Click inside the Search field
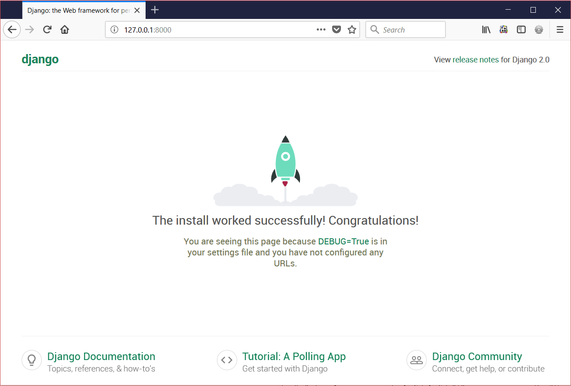This screenshot has width=571, height=386. click(409, 29)
